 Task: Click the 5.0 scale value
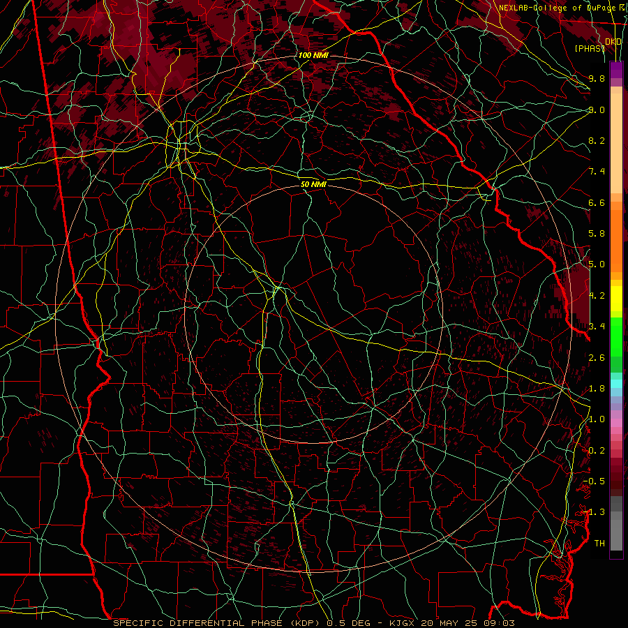tap(597, 264)
